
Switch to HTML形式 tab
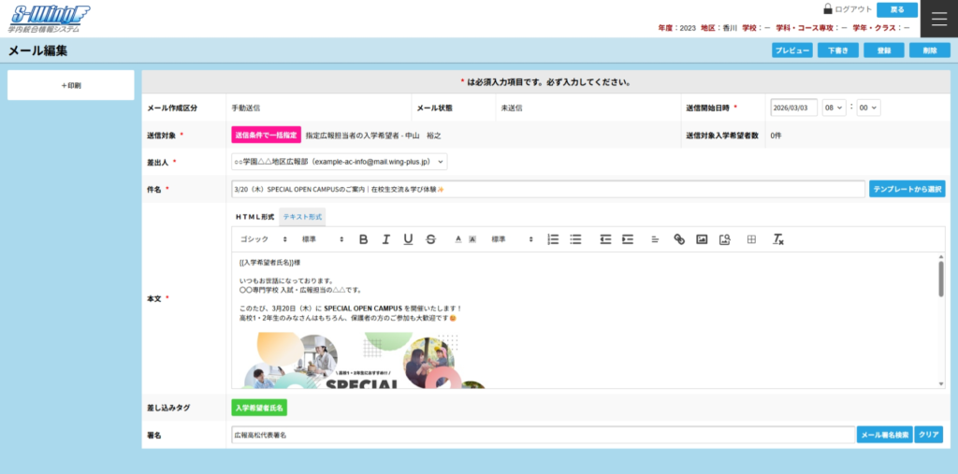pos(254,216)
